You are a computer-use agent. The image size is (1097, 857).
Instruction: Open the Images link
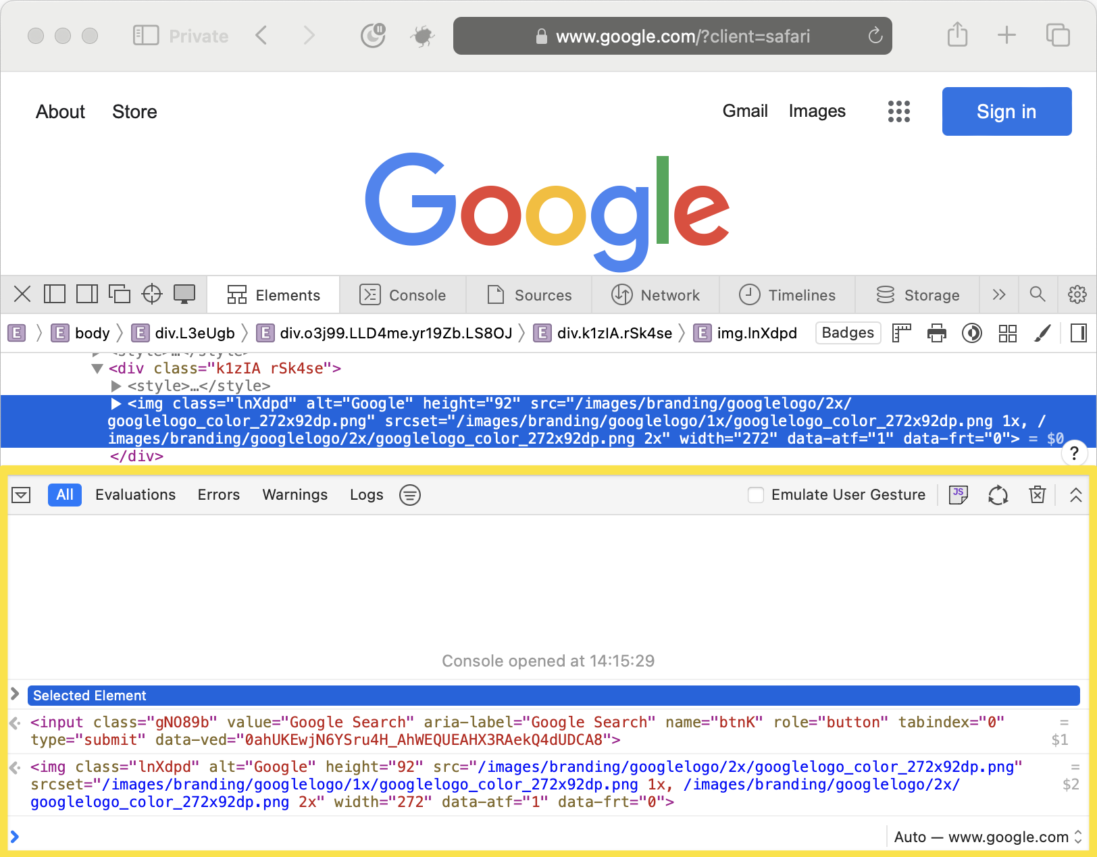pos(817,111)
